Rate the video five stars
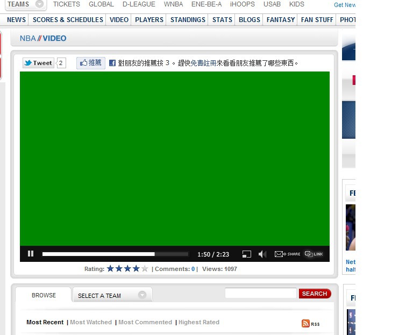The width and height of the screenshot is (413, 335). [x=145, y=269]
